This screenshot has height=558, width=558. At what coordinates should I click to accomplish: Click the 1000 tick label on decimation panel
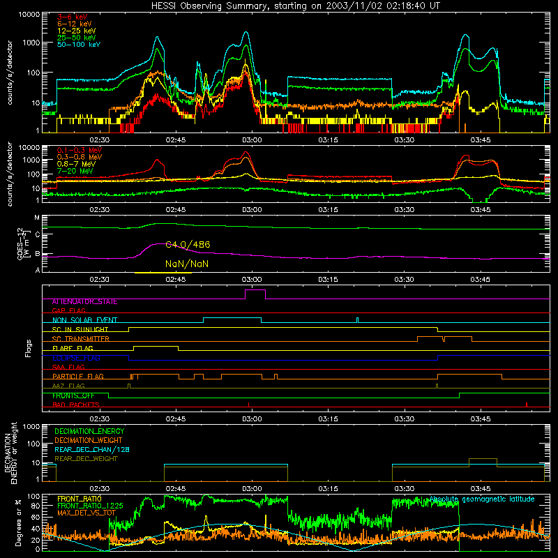[x=31, y=426]
